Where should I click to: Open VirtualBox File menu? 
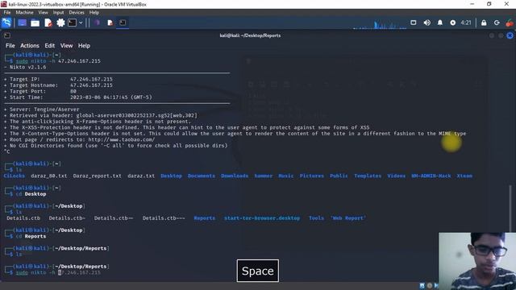[x=7, y=13]
